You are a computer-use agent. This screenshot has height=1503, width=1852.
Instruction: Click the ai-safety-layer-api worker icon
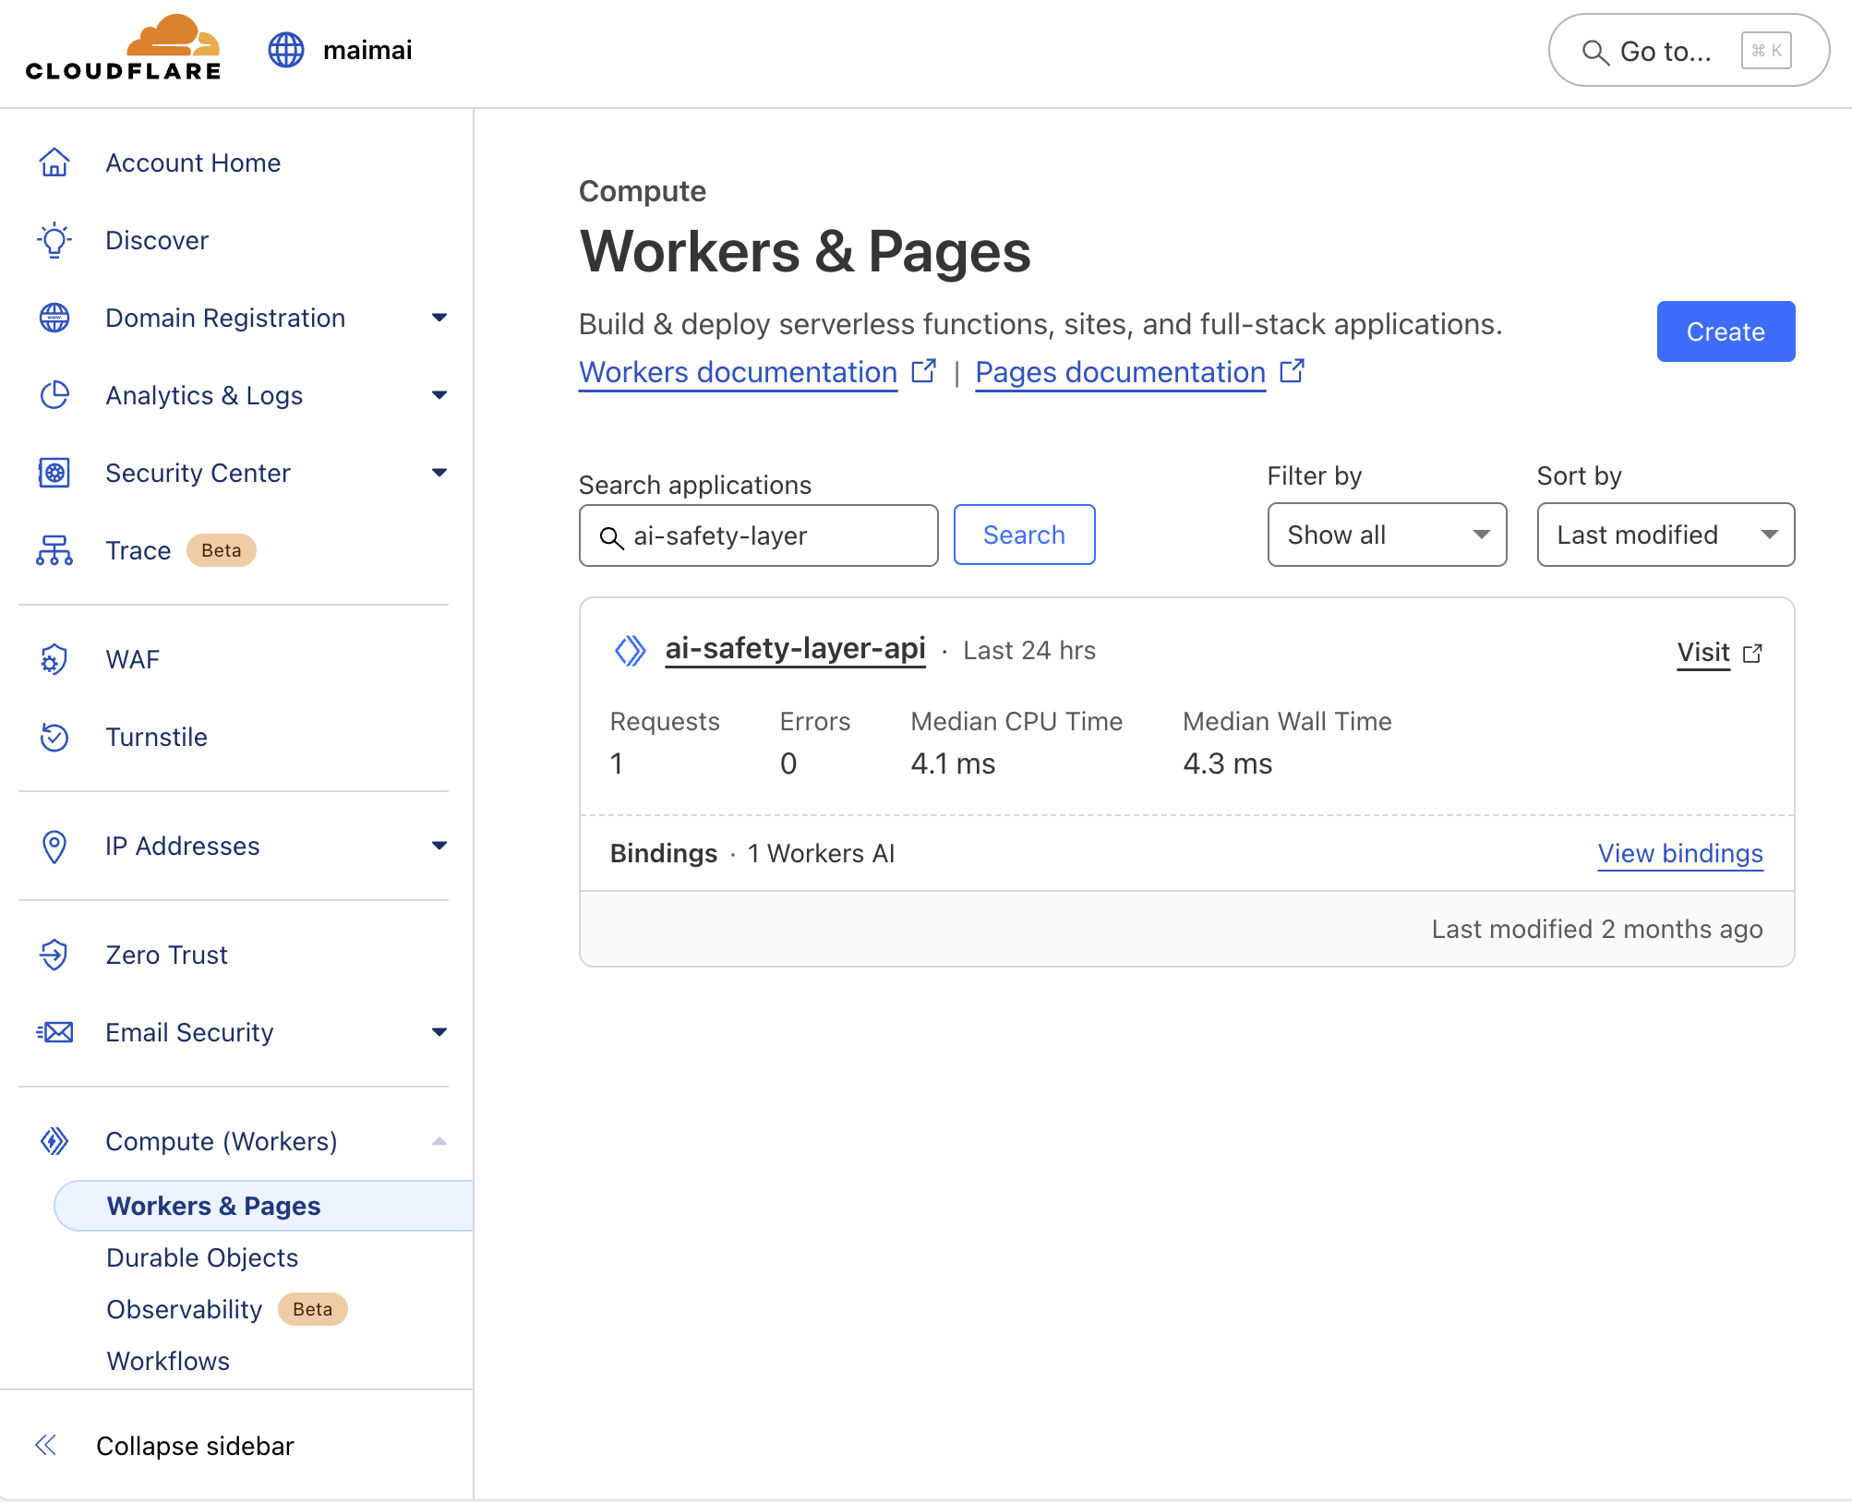click(631, 650)
